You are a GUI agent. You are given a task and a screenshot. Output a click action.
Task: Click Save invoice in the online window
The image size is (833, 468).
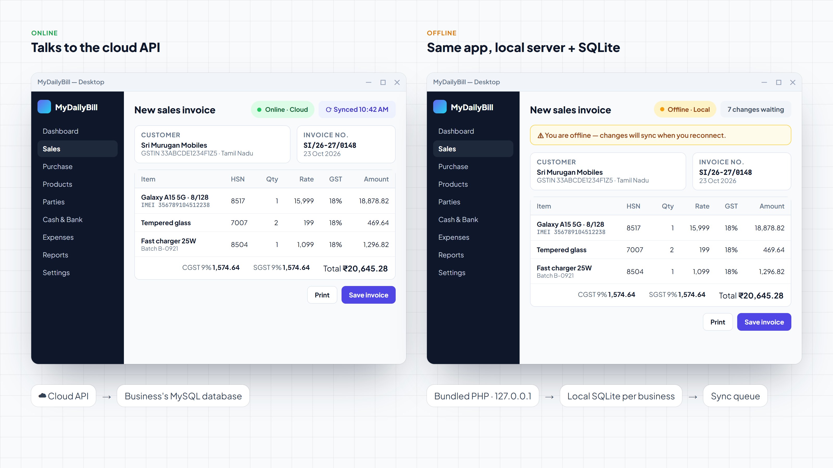(368, 295)
